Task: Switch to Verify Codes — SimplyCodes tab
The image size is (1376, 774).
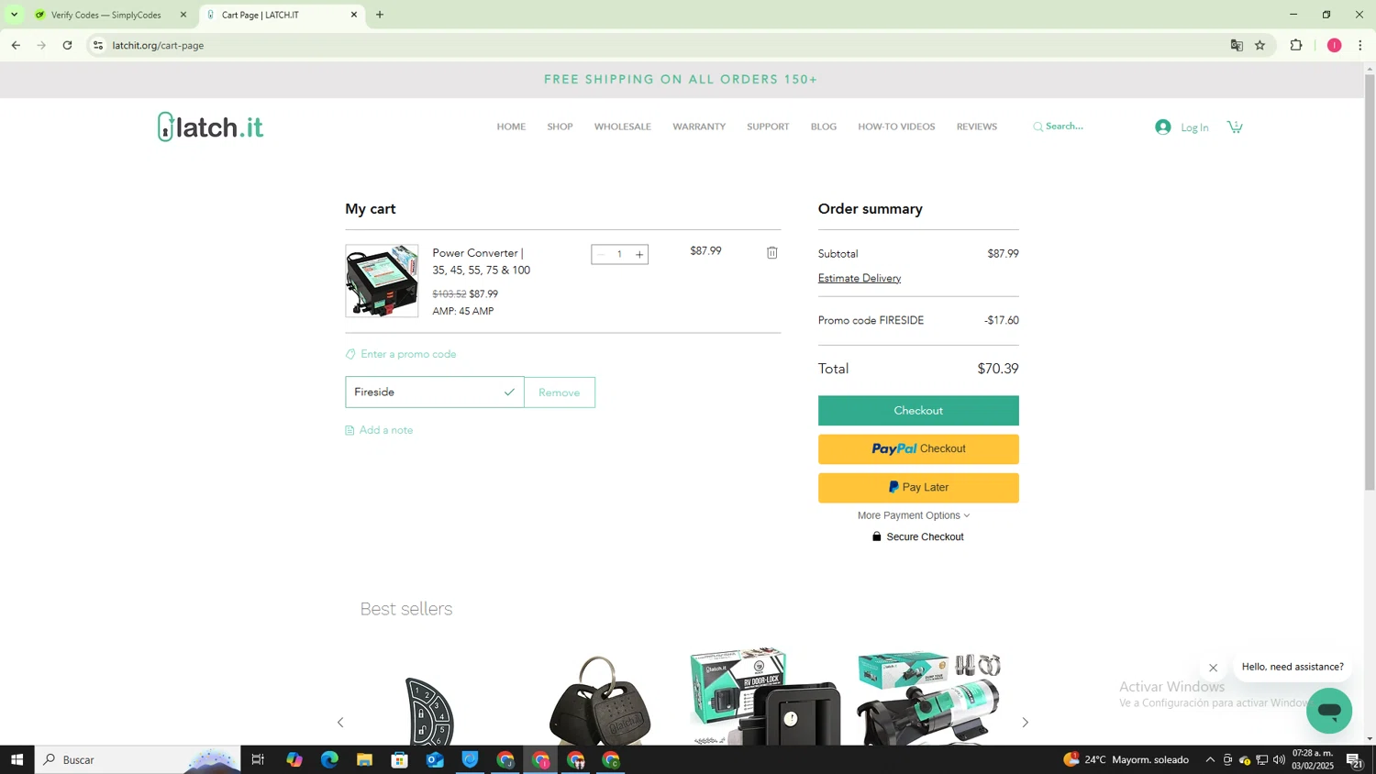Action: (105, 15)
